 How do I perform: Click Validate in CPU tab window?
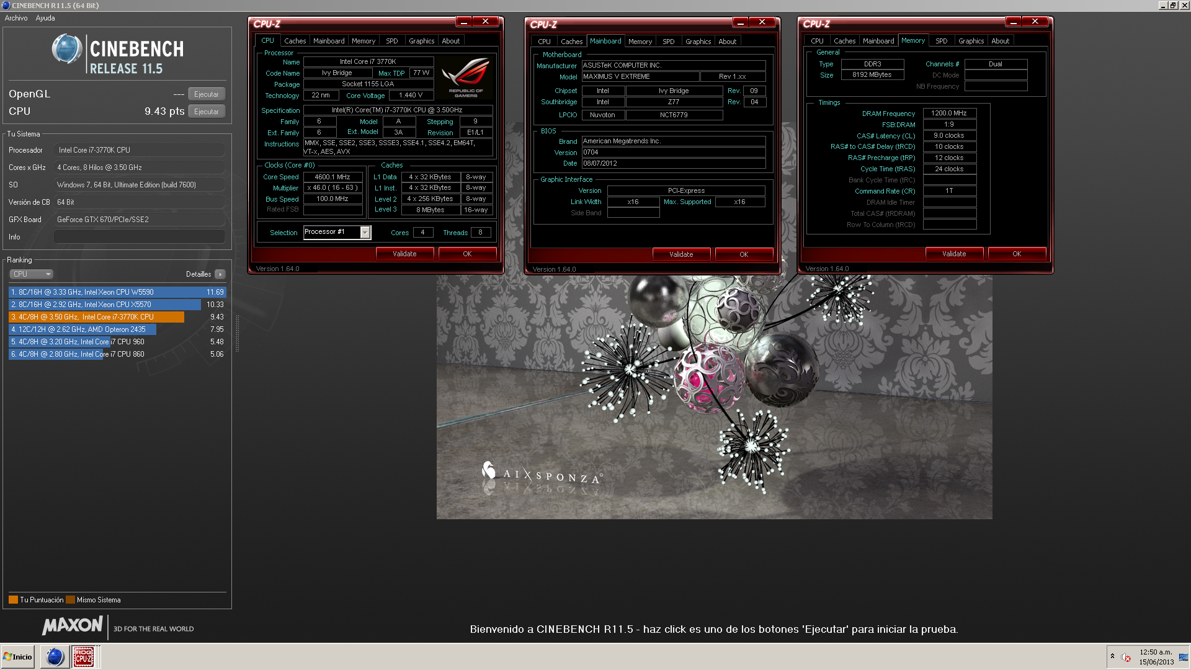[x=404, y=254]
